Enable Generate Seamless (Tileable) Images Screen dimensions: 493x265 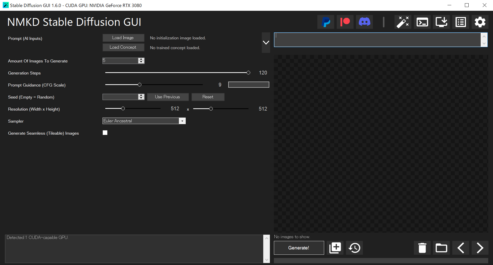coord(105,133)
